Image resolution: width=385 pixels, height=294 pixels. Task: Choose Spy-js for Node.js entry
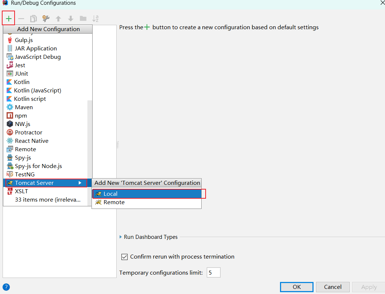coord(46,166)
